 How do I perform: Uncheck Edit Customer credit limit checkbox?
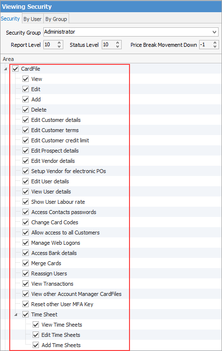pyautogui.click(x=25, y=140)
